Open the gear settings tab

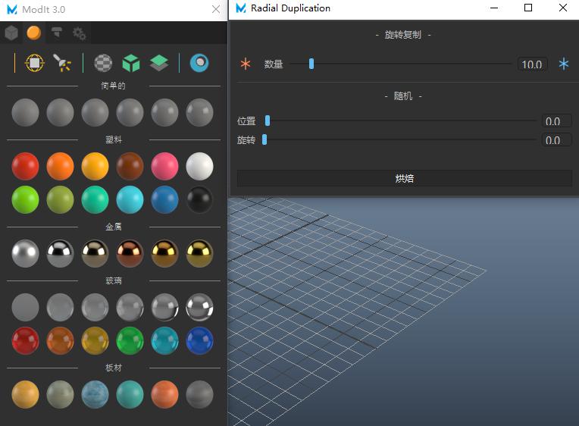coord(79,33)
